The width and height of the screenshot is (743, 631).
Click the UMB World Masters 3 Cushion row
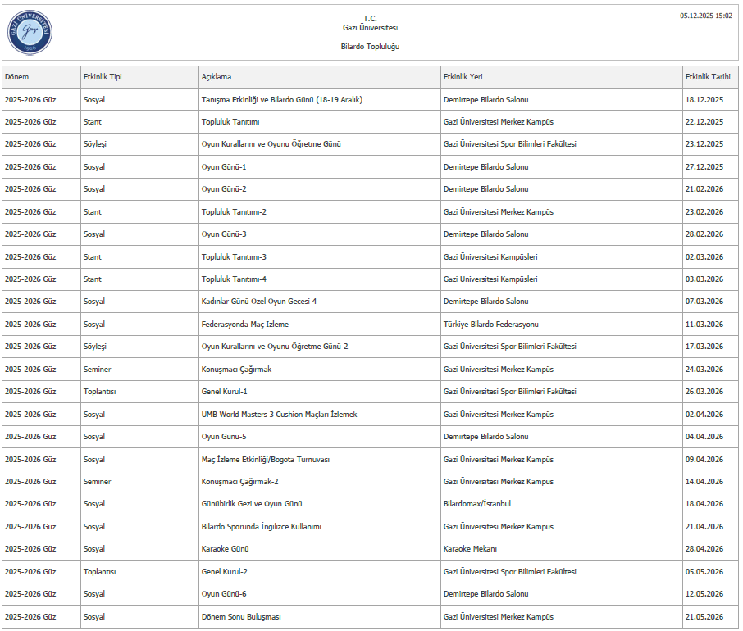[279, 415]
